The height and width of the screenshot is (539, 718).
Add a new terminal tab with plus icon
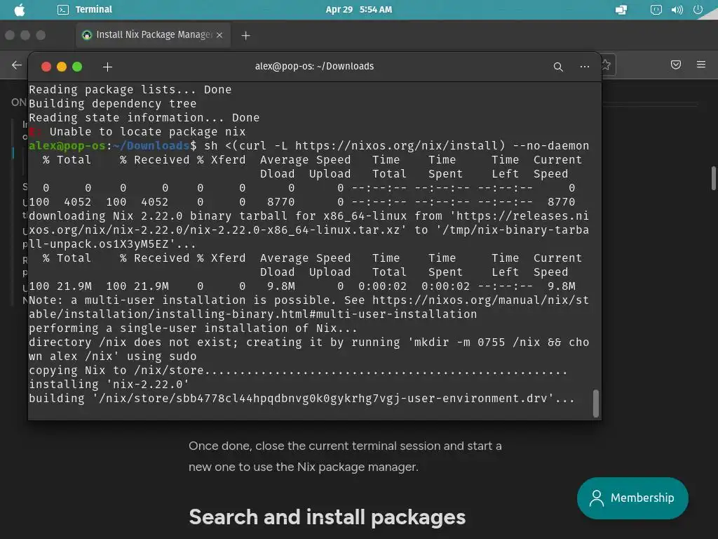[107, 67]
